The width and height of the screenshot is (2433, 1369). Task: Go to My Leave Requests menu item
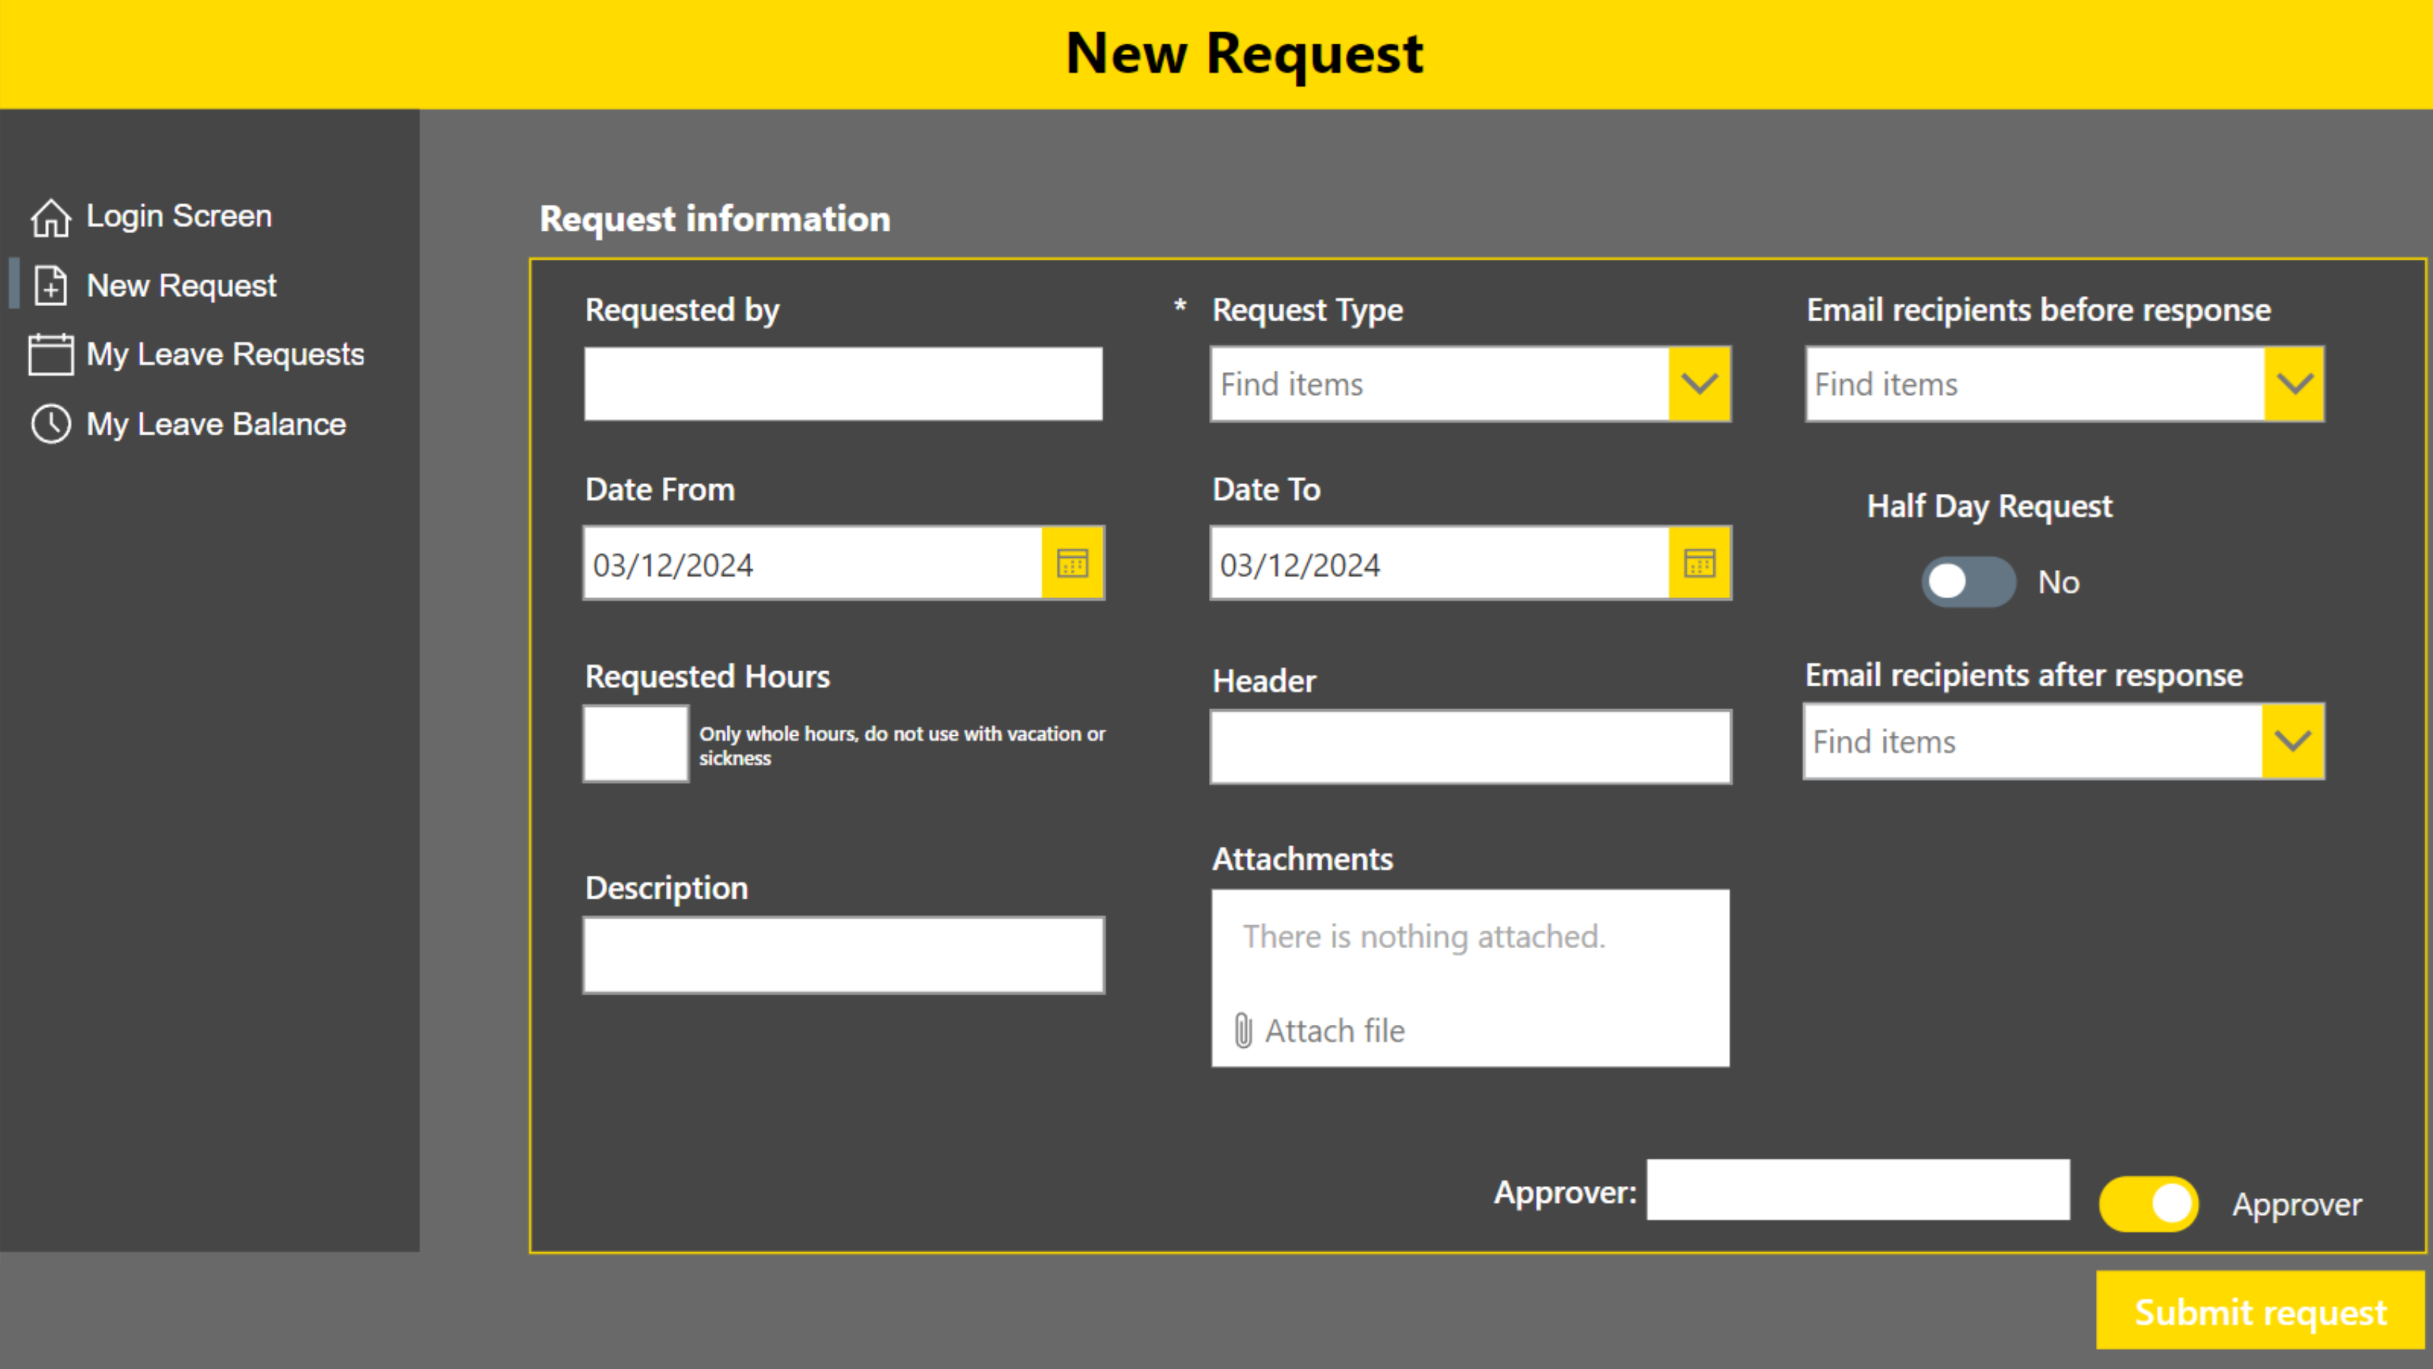(x=225, y=354)
